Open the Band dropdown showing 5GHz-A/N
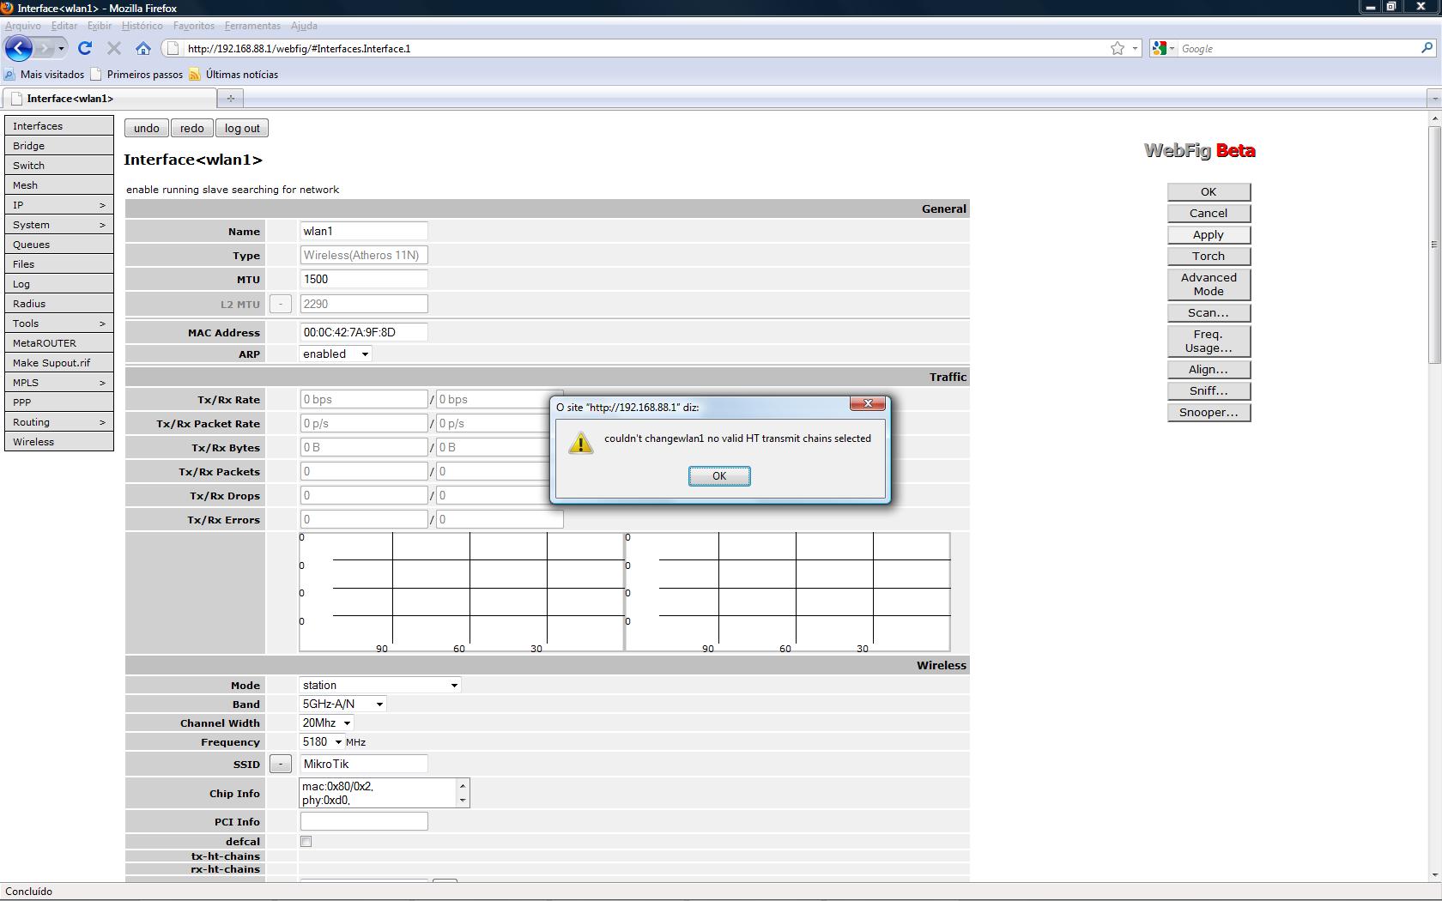The image size is (1442, 901). point(379,704)
